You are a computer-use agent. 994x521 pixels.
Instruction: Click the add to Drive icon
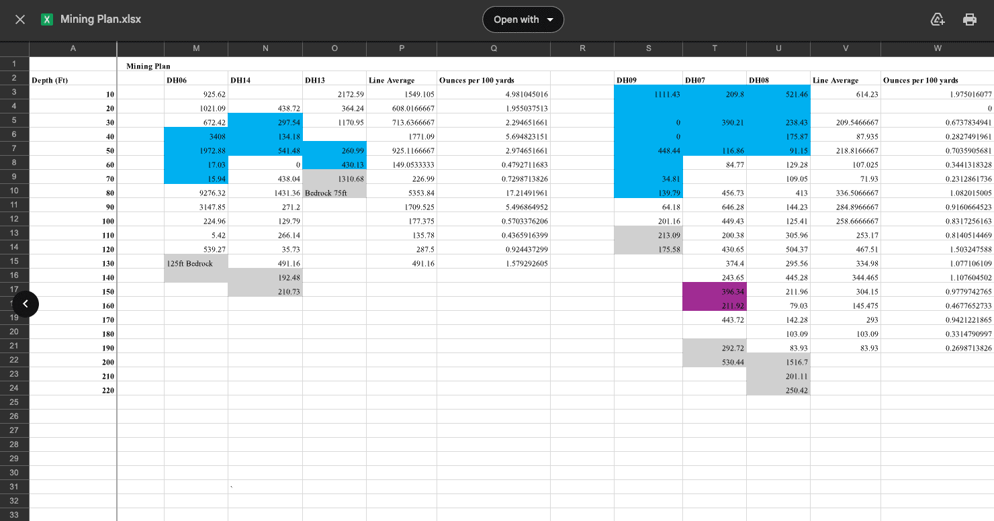tap(938, 19)
